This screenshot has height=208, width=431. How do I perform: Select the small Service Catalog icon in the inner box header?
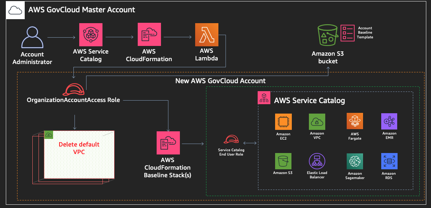pos(263,98)
